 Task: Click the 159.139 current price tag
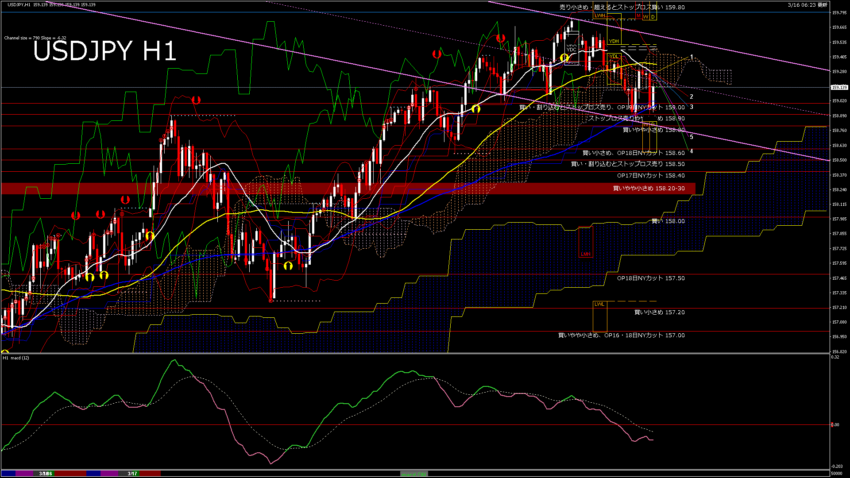tap(839, 87)
